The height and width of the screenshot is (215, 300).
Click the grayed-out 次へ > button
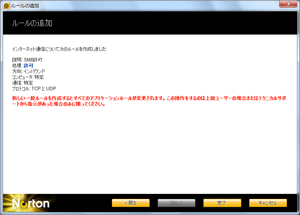pos(176,203)
